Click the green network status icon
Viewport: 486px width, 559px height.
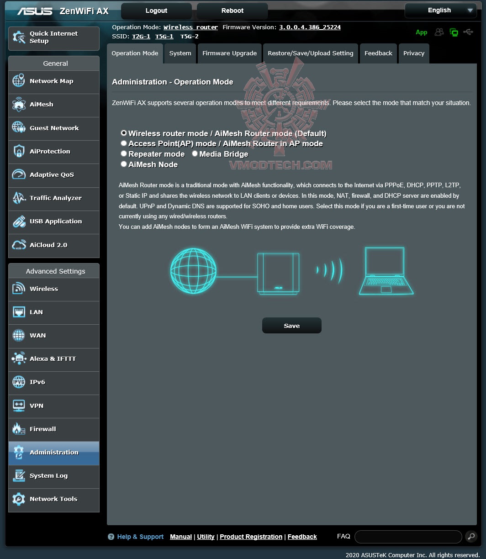pyautogui.click(x=454, y=32)
